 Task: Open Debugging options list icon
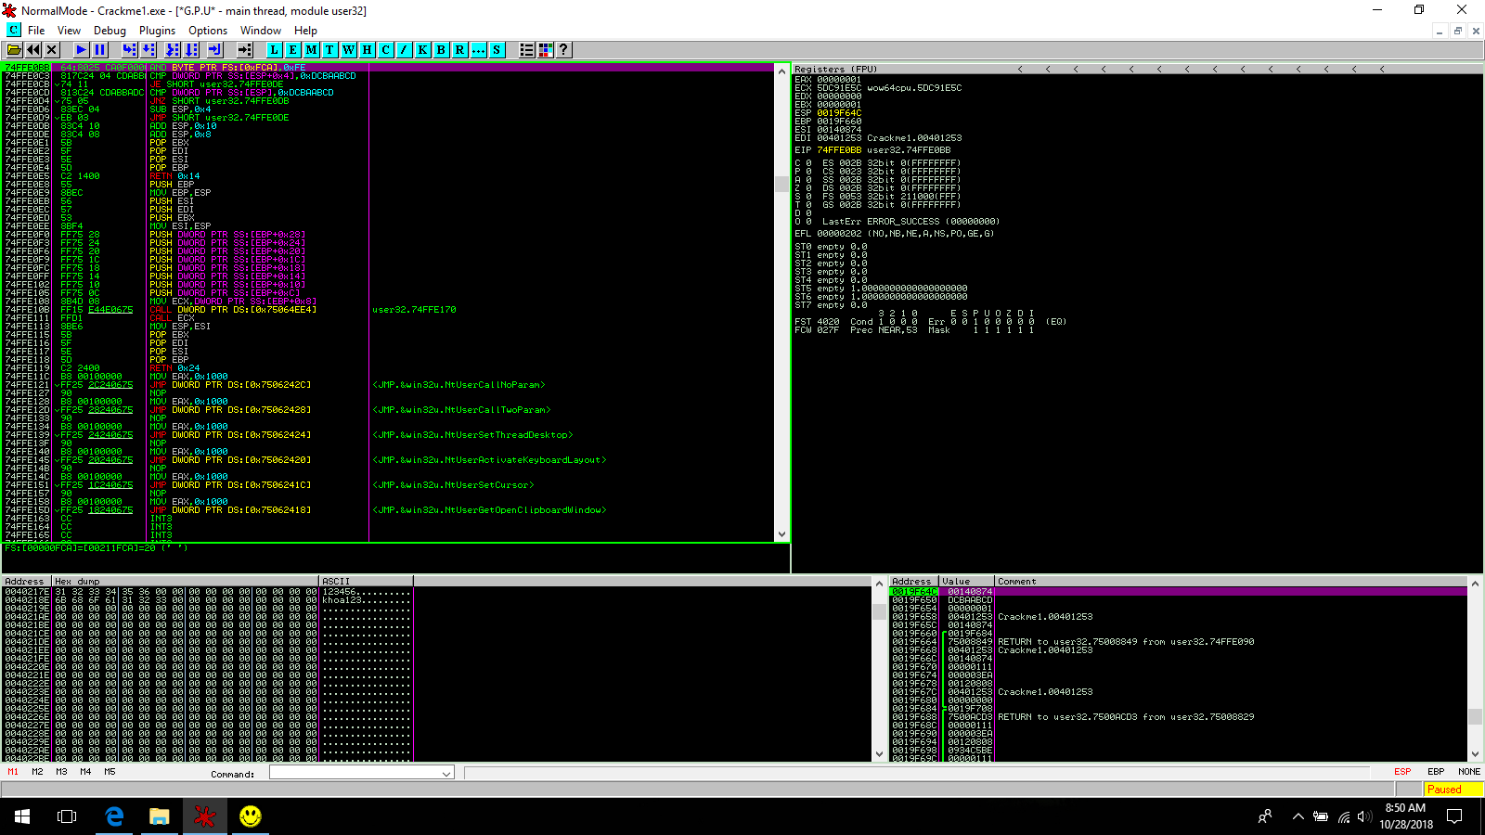click(527, 50)
